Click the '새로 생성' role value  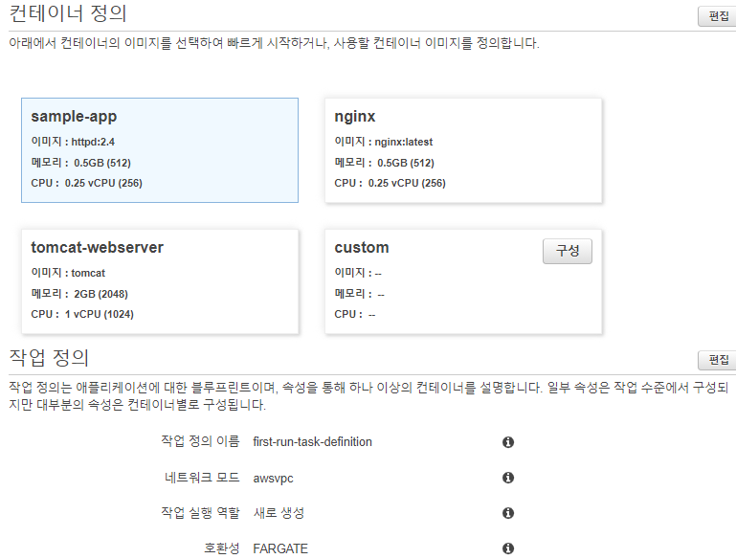279,512
